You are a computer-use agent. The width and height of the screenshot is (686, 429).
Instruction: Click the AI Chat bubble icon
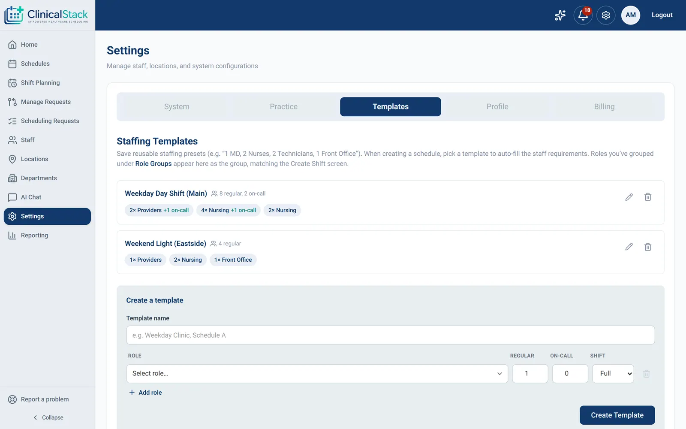click(12, 197)
